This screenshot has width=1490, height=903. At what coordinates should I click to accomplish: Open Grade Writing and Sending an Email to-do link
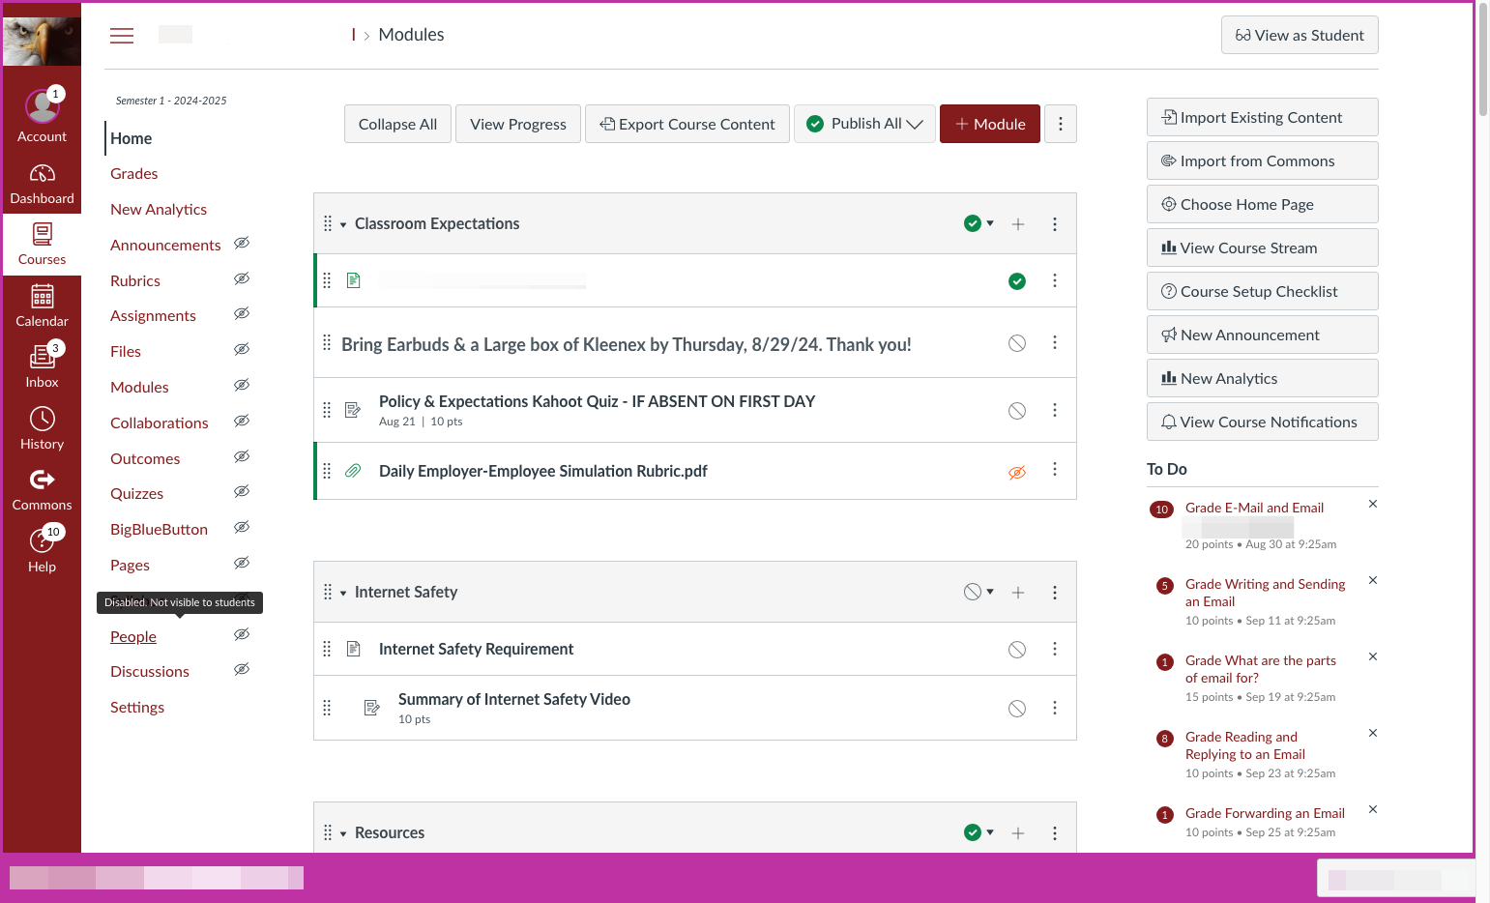(1265, 593)
